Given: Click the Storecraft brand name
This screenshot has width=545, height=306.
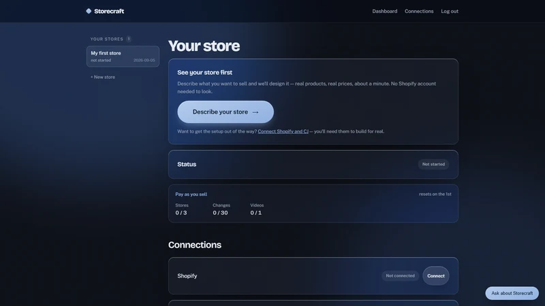Looking at the screenshot, I should (x=109, y=11).
